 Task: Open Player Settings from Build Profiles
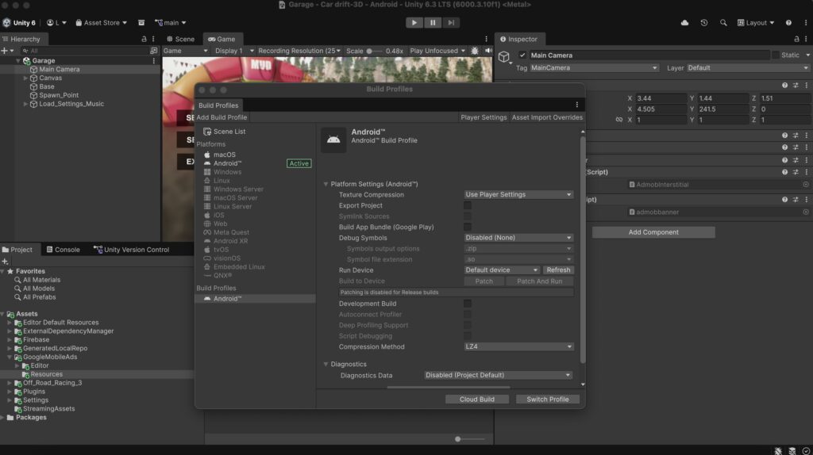click(x=484, y=117)
